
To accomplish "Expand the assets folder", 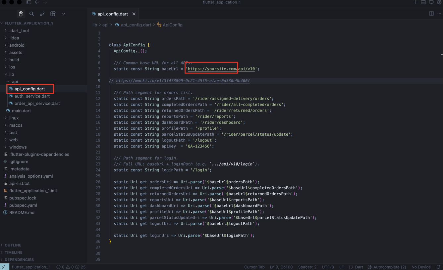I will coord(16,52).
